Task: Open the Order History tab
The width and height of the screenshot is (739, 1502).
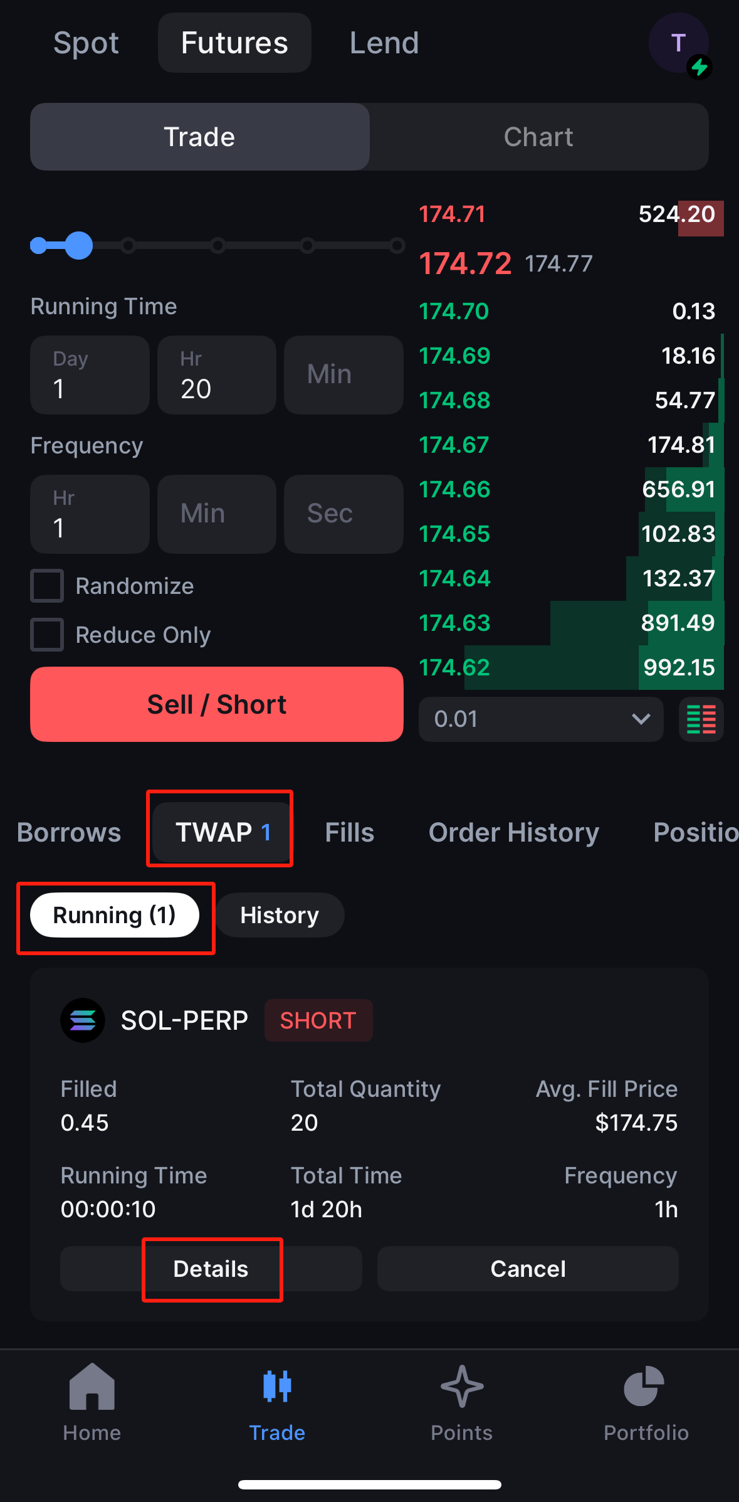Action: [513, 832]
